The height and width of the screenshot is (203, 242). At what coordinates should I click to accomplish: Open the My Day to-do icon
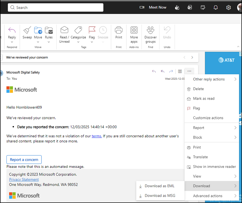pos(203,8)
